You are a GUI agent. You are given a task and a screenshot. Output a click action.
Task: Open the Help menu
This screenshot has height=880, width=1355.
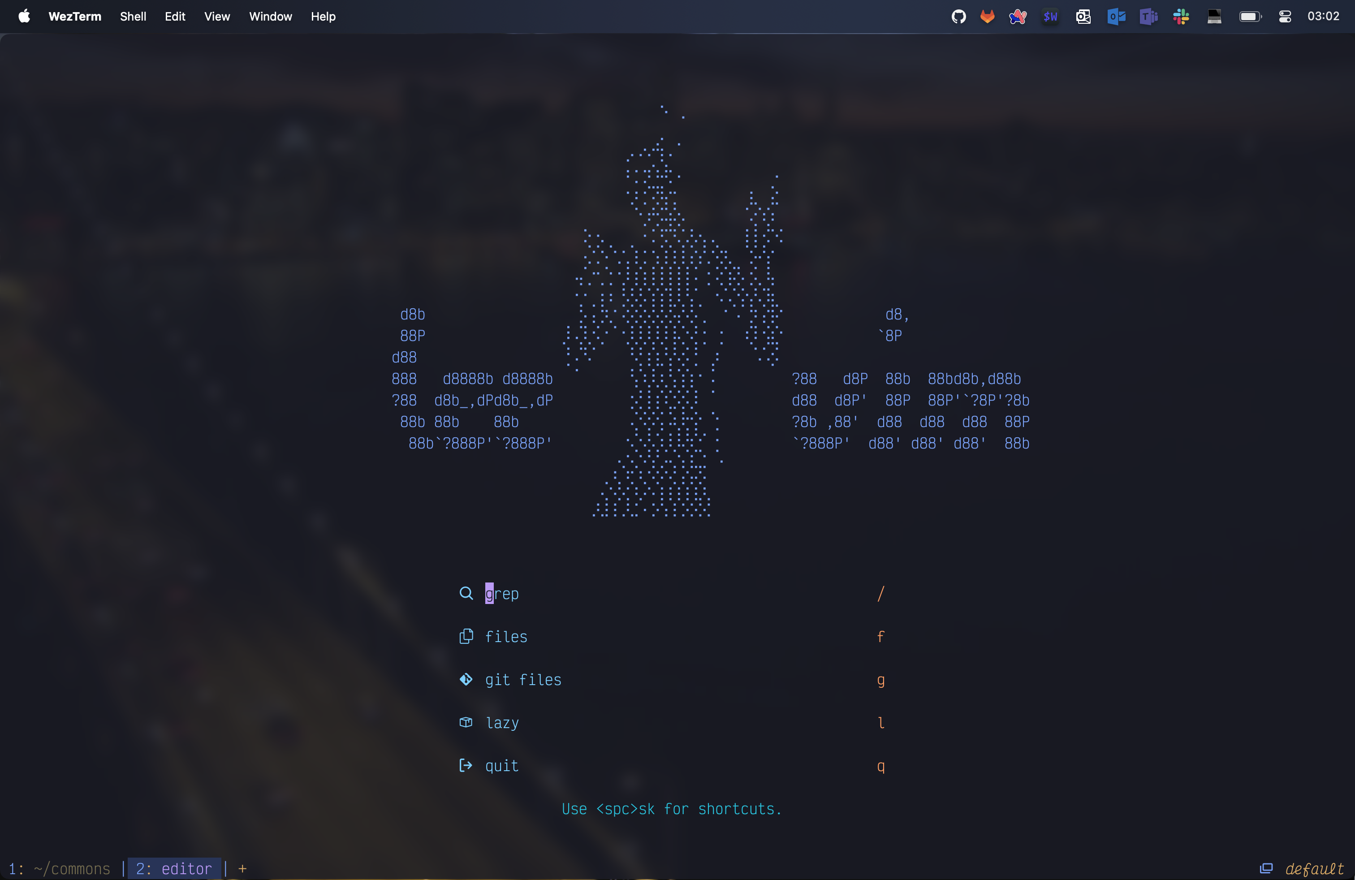[x=323, y=17]
